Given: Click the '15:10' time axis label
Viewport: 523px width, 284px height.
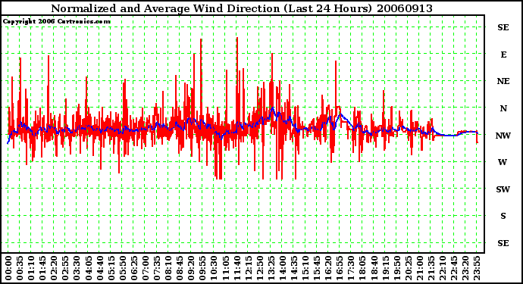Looking at the screenshot, I should (x=305, y=268).
